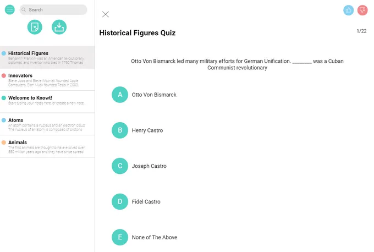The image size is (374, 252).
Task: Close the quiz with the X icon
Action: click(x=106, y=14)
